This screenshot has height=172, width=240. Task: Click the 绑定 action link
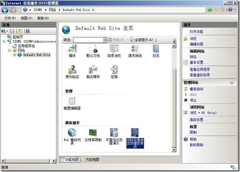pos(195,57)
